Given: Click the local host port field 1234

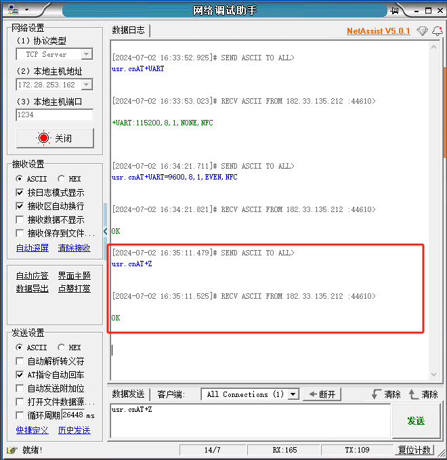Looking at the screenshot, I should pos(55,114).
